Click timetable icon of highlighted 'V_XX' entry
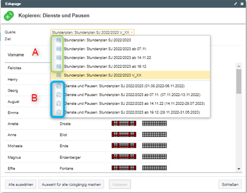The width and height of the screenshot is (247, 193). [59, 75]
